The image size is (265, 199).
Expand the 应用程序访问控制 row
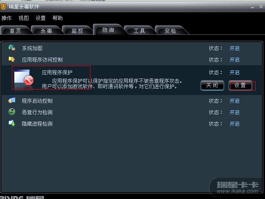point(132,59)
